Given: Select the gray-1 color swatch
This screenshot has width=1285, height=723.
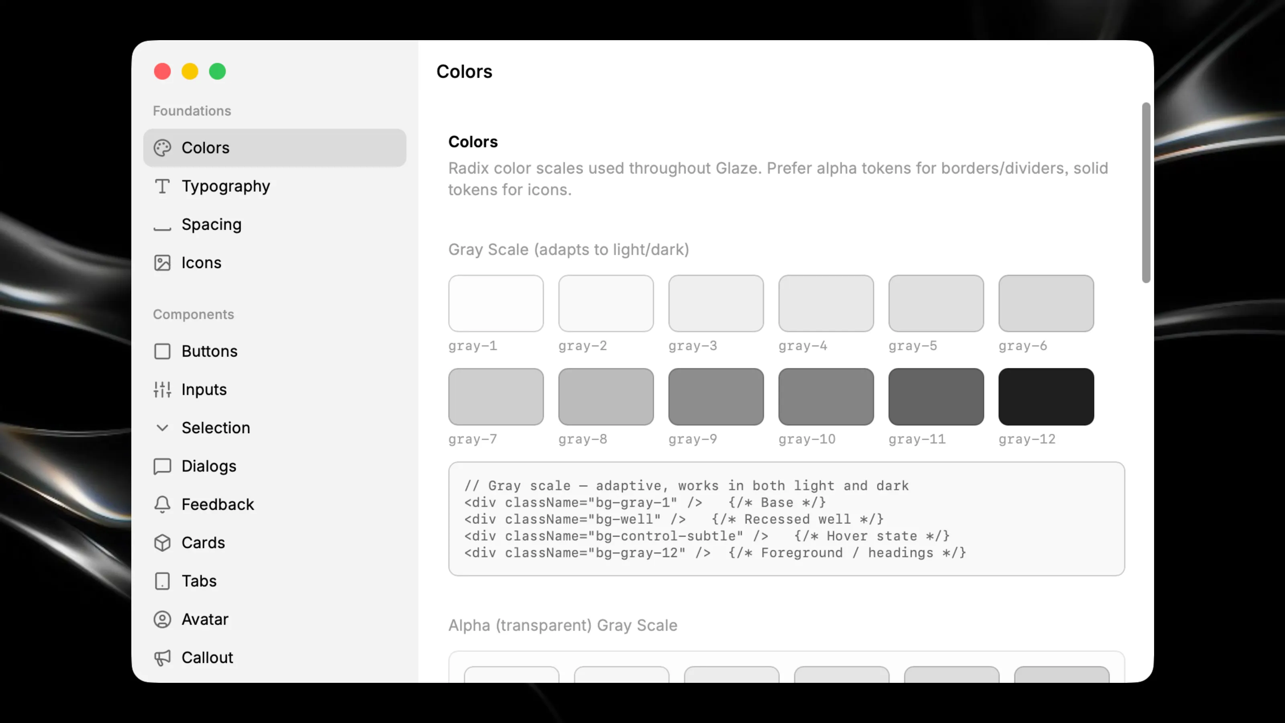Looking at the screenshot, I should 496,303.
